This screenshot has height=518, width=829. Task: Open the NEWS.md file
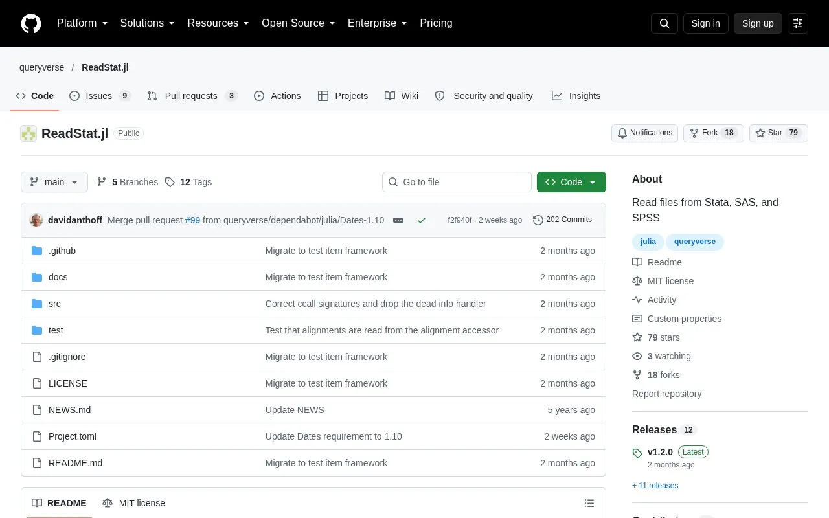point(69,410)
